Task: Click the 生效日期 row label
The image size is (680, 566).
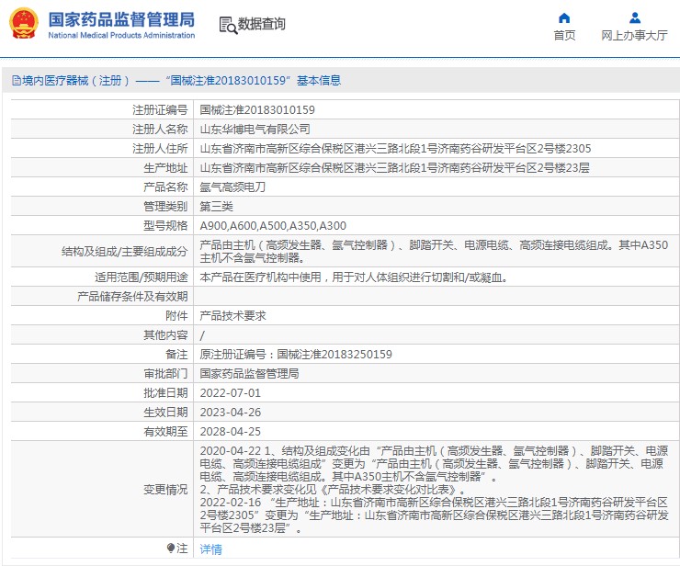Action: coord(165,412)
